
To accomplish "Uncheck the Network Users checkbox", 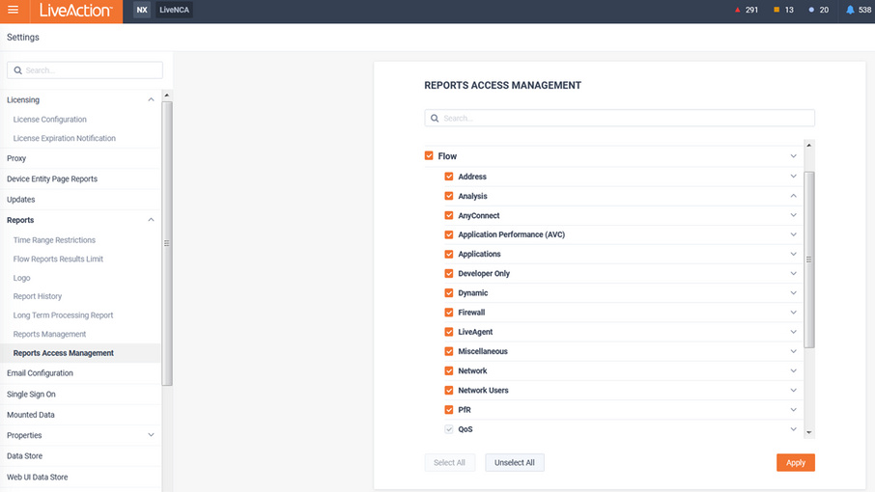I will pyautogui.click(x=449, y=390).
